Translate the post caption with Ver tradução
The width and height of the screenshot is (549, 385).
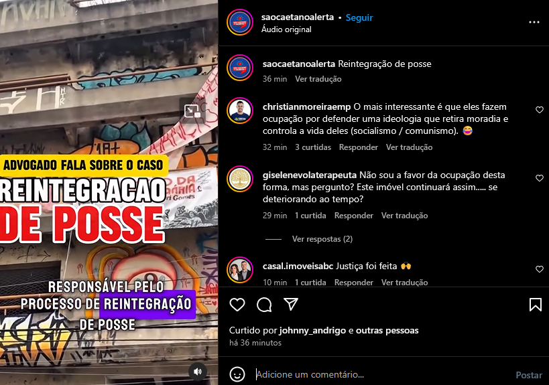click(318, 79)
